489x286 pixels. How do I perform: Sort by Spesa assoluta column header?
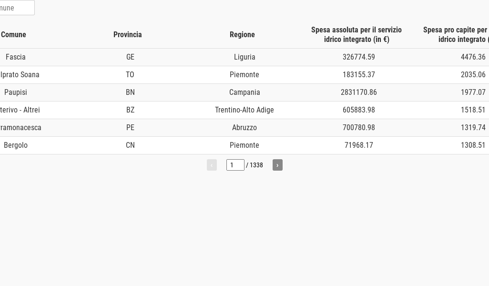(x=357, y=35)
